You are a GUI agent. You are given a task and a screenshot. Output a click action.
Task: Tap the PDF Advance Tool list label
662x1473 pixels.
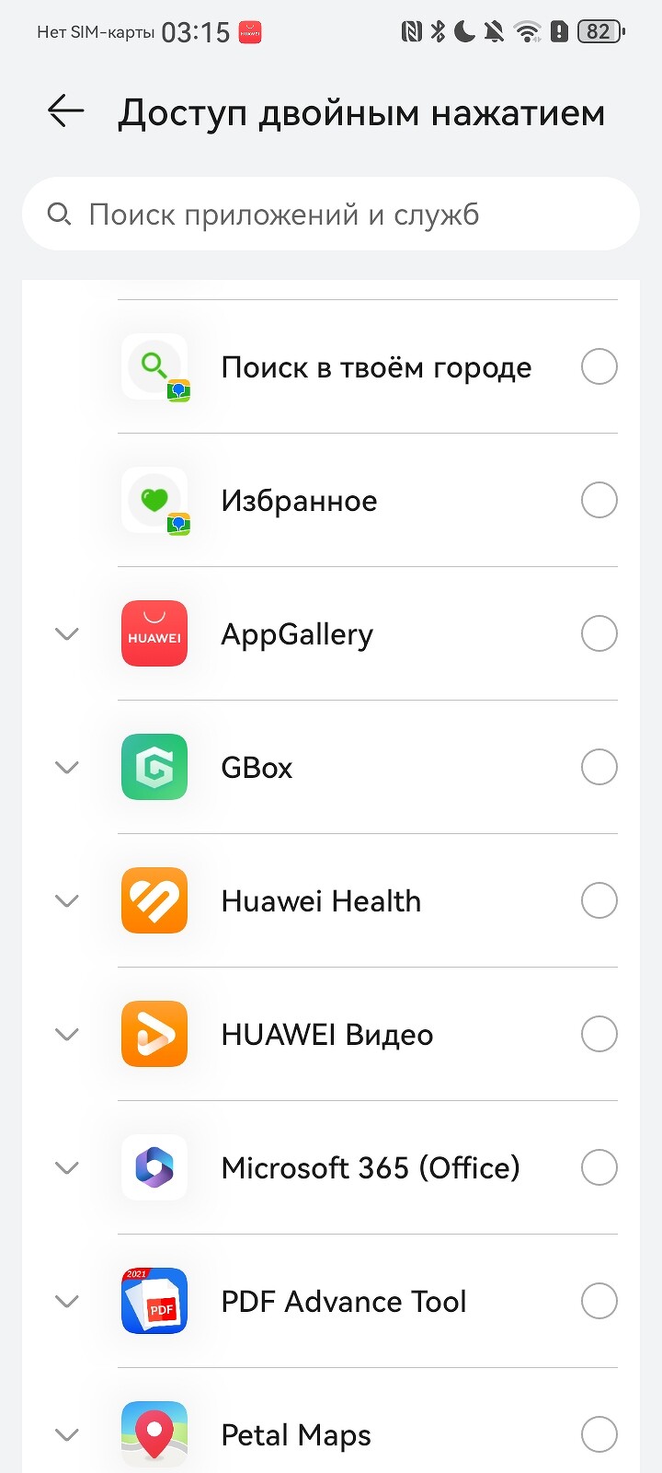[344, 1302]
